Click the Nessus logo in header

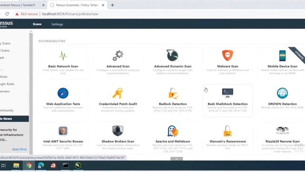6,23
